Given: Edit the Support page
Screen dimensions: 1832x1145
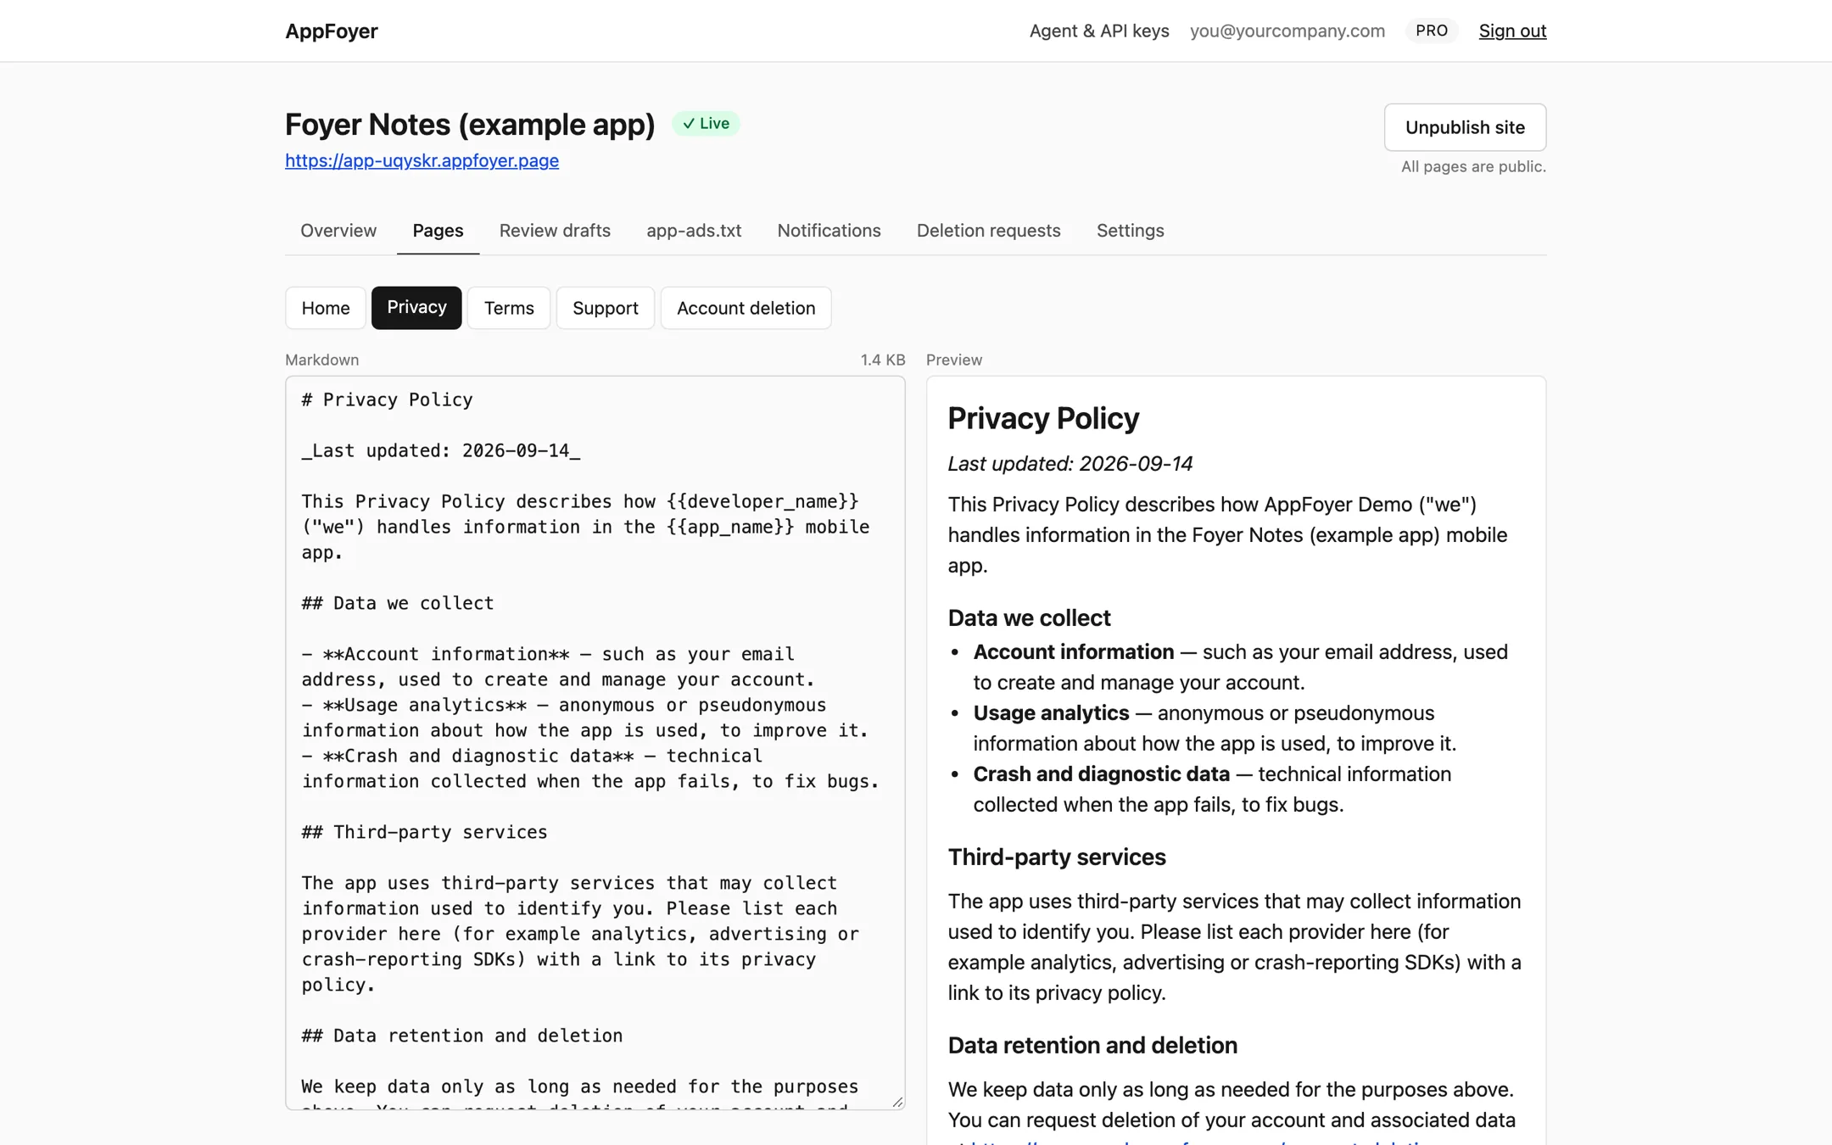Looking at the screenshot, I should click(605, 308).
